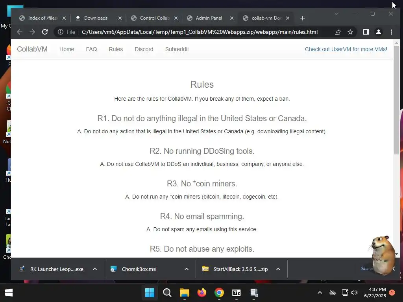Close the Control Collab tab
Screen dimensions: 403x302
pos(176,18)
